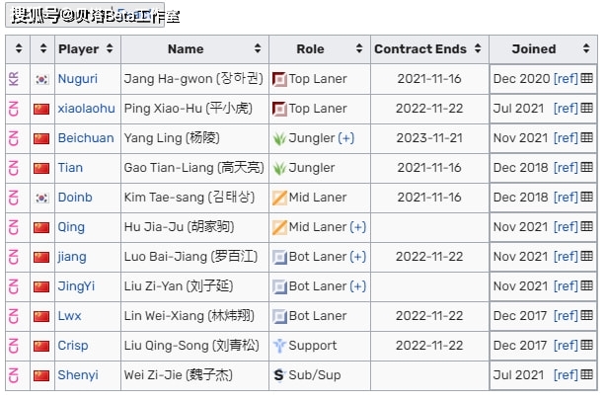Click Top Laner role icon for xiaolaohu

pos(279,109)
